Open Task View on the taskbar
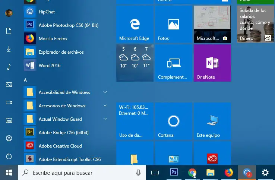The height and width of the screenshot is (180, 275). [x=155, y=173]
